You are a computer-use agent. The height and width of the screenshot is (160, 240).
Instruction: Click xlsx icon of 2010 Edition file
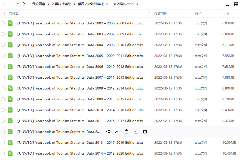tap(10, 45)
